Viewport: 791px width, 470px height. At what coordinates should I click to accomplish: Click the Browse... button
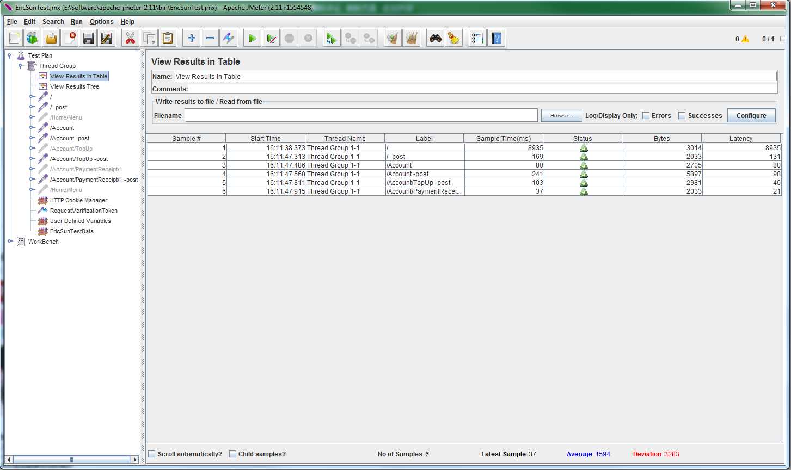pos(562,115)
